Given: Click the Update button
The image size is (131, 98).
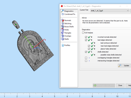Looking at the screenshot, I should pyautogui.click(x=124, y=66).
